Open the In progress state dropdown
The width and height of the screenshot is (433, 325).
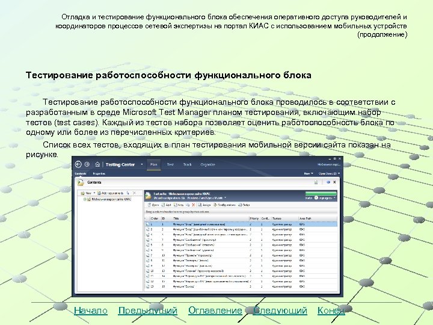tap(325, 198)
